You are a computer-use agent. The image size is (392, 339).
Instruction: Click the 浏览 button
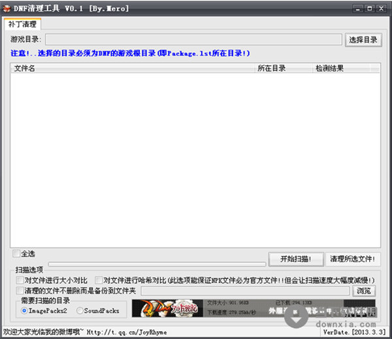(364, 291)
